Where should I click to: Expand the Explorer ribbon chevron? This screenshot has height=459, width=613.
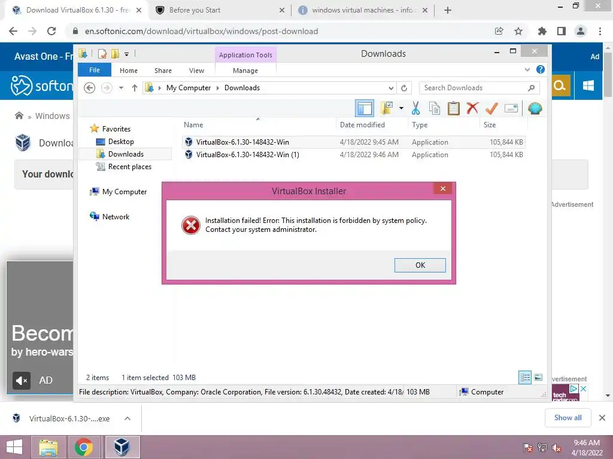tap(527, 70)
